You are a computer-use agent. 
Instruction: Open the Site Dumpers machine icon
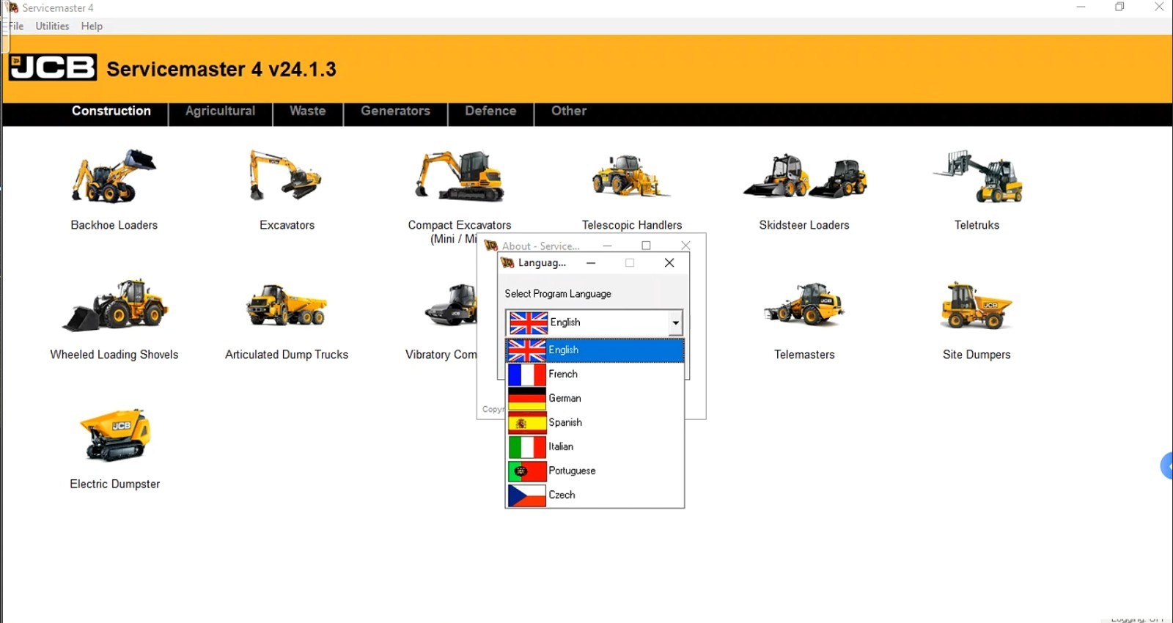pyautogui.click(x=977, y=305)
